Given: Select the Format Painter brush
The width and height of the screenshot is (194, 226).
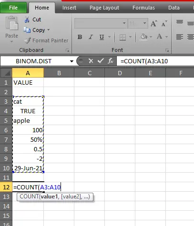Looking at the screenshot, I should 27,40.
